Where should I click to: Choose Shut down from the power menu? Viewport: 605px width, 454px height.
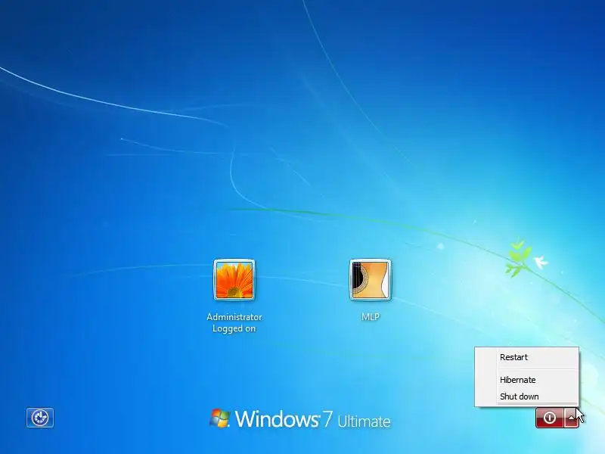coord(527,396)
